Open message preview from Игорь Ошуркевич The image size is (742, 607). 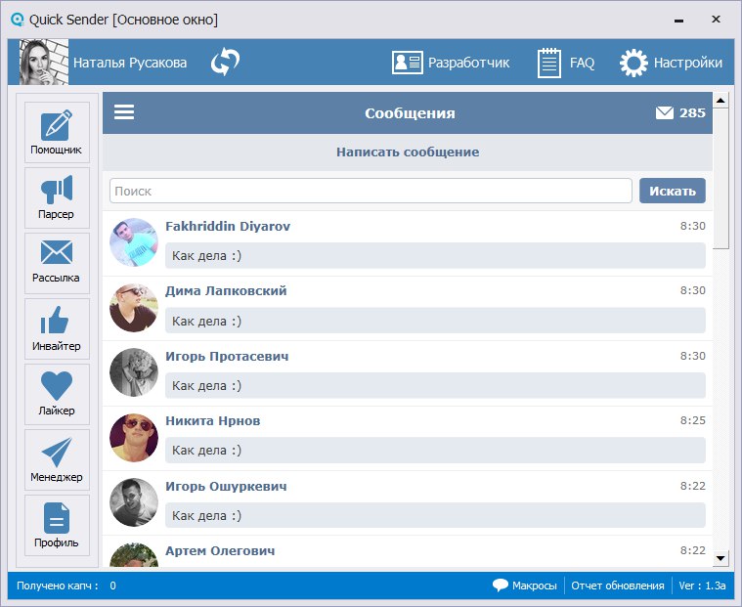[x=435, y=515]
